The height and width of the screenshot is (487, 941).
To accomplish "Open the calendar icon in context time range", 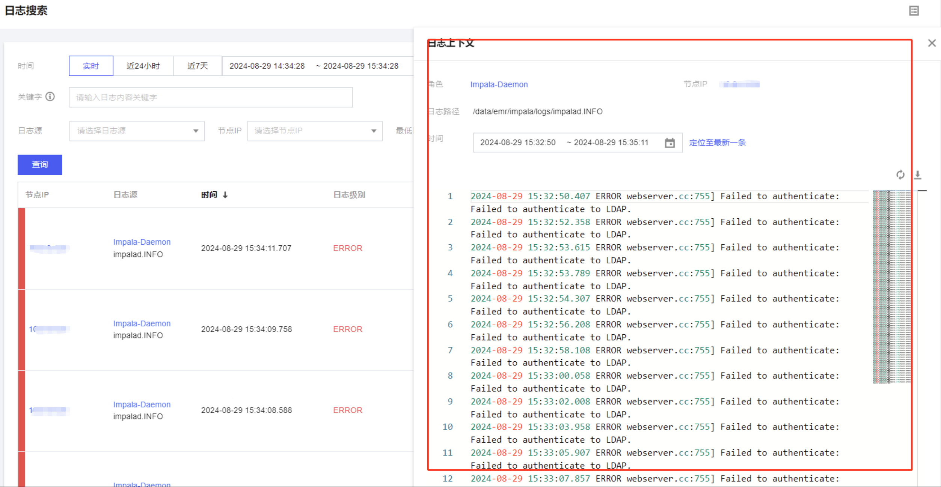I will coord(670,143).
